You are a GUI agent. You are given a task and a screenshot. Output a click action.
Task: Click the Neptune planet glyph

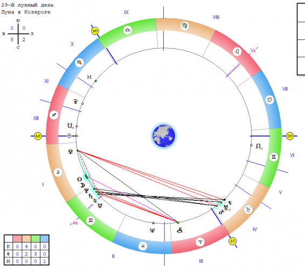pyautogui.click(x=153, y=230)
